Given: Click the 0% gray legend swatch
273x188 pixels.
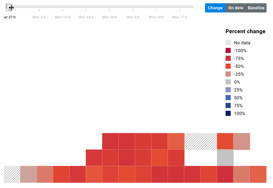Looking at the screenshot, I should [x=228, y=82].
